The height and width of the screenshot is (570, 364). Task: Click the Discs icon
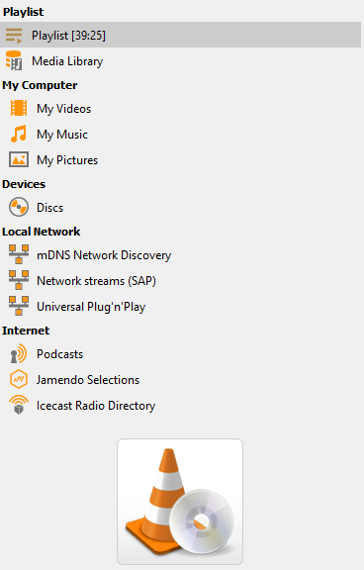pos(19,207)
